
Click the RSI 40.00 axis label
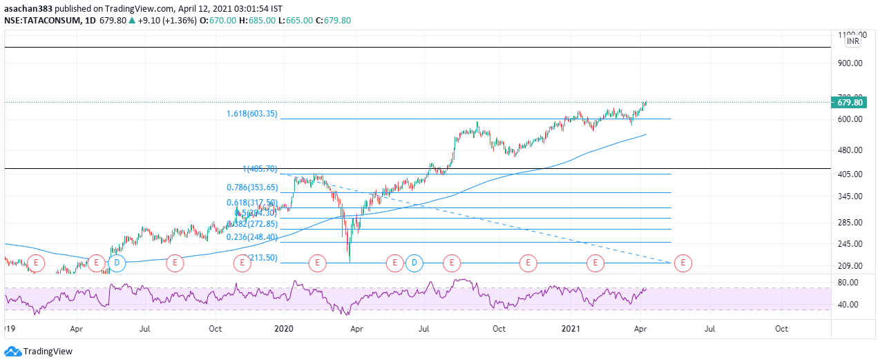848,304
